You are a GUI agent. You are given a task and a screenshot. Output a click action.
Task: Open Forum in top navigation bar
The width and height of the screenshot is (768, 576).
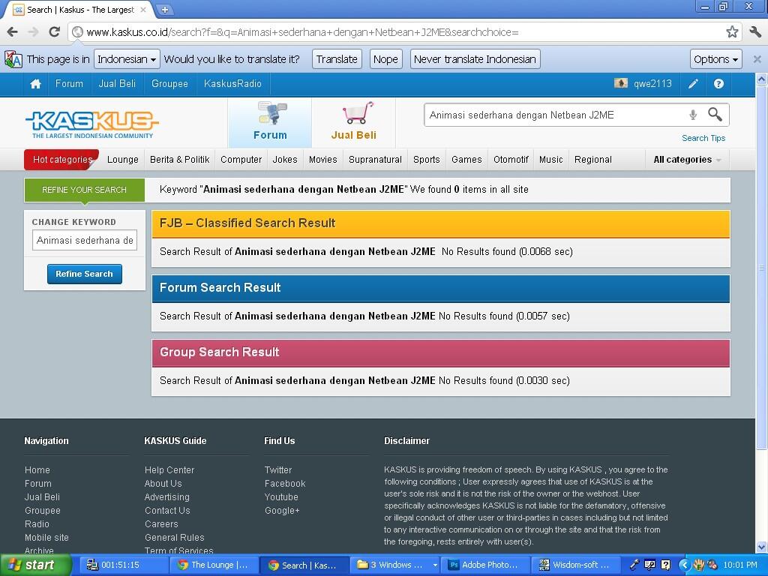[x=69, y=84]
